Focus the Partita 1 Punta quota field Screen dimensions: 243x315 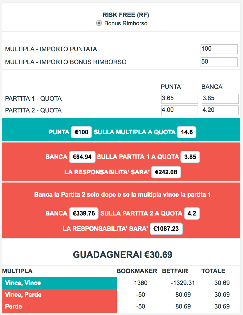[179, 98]
